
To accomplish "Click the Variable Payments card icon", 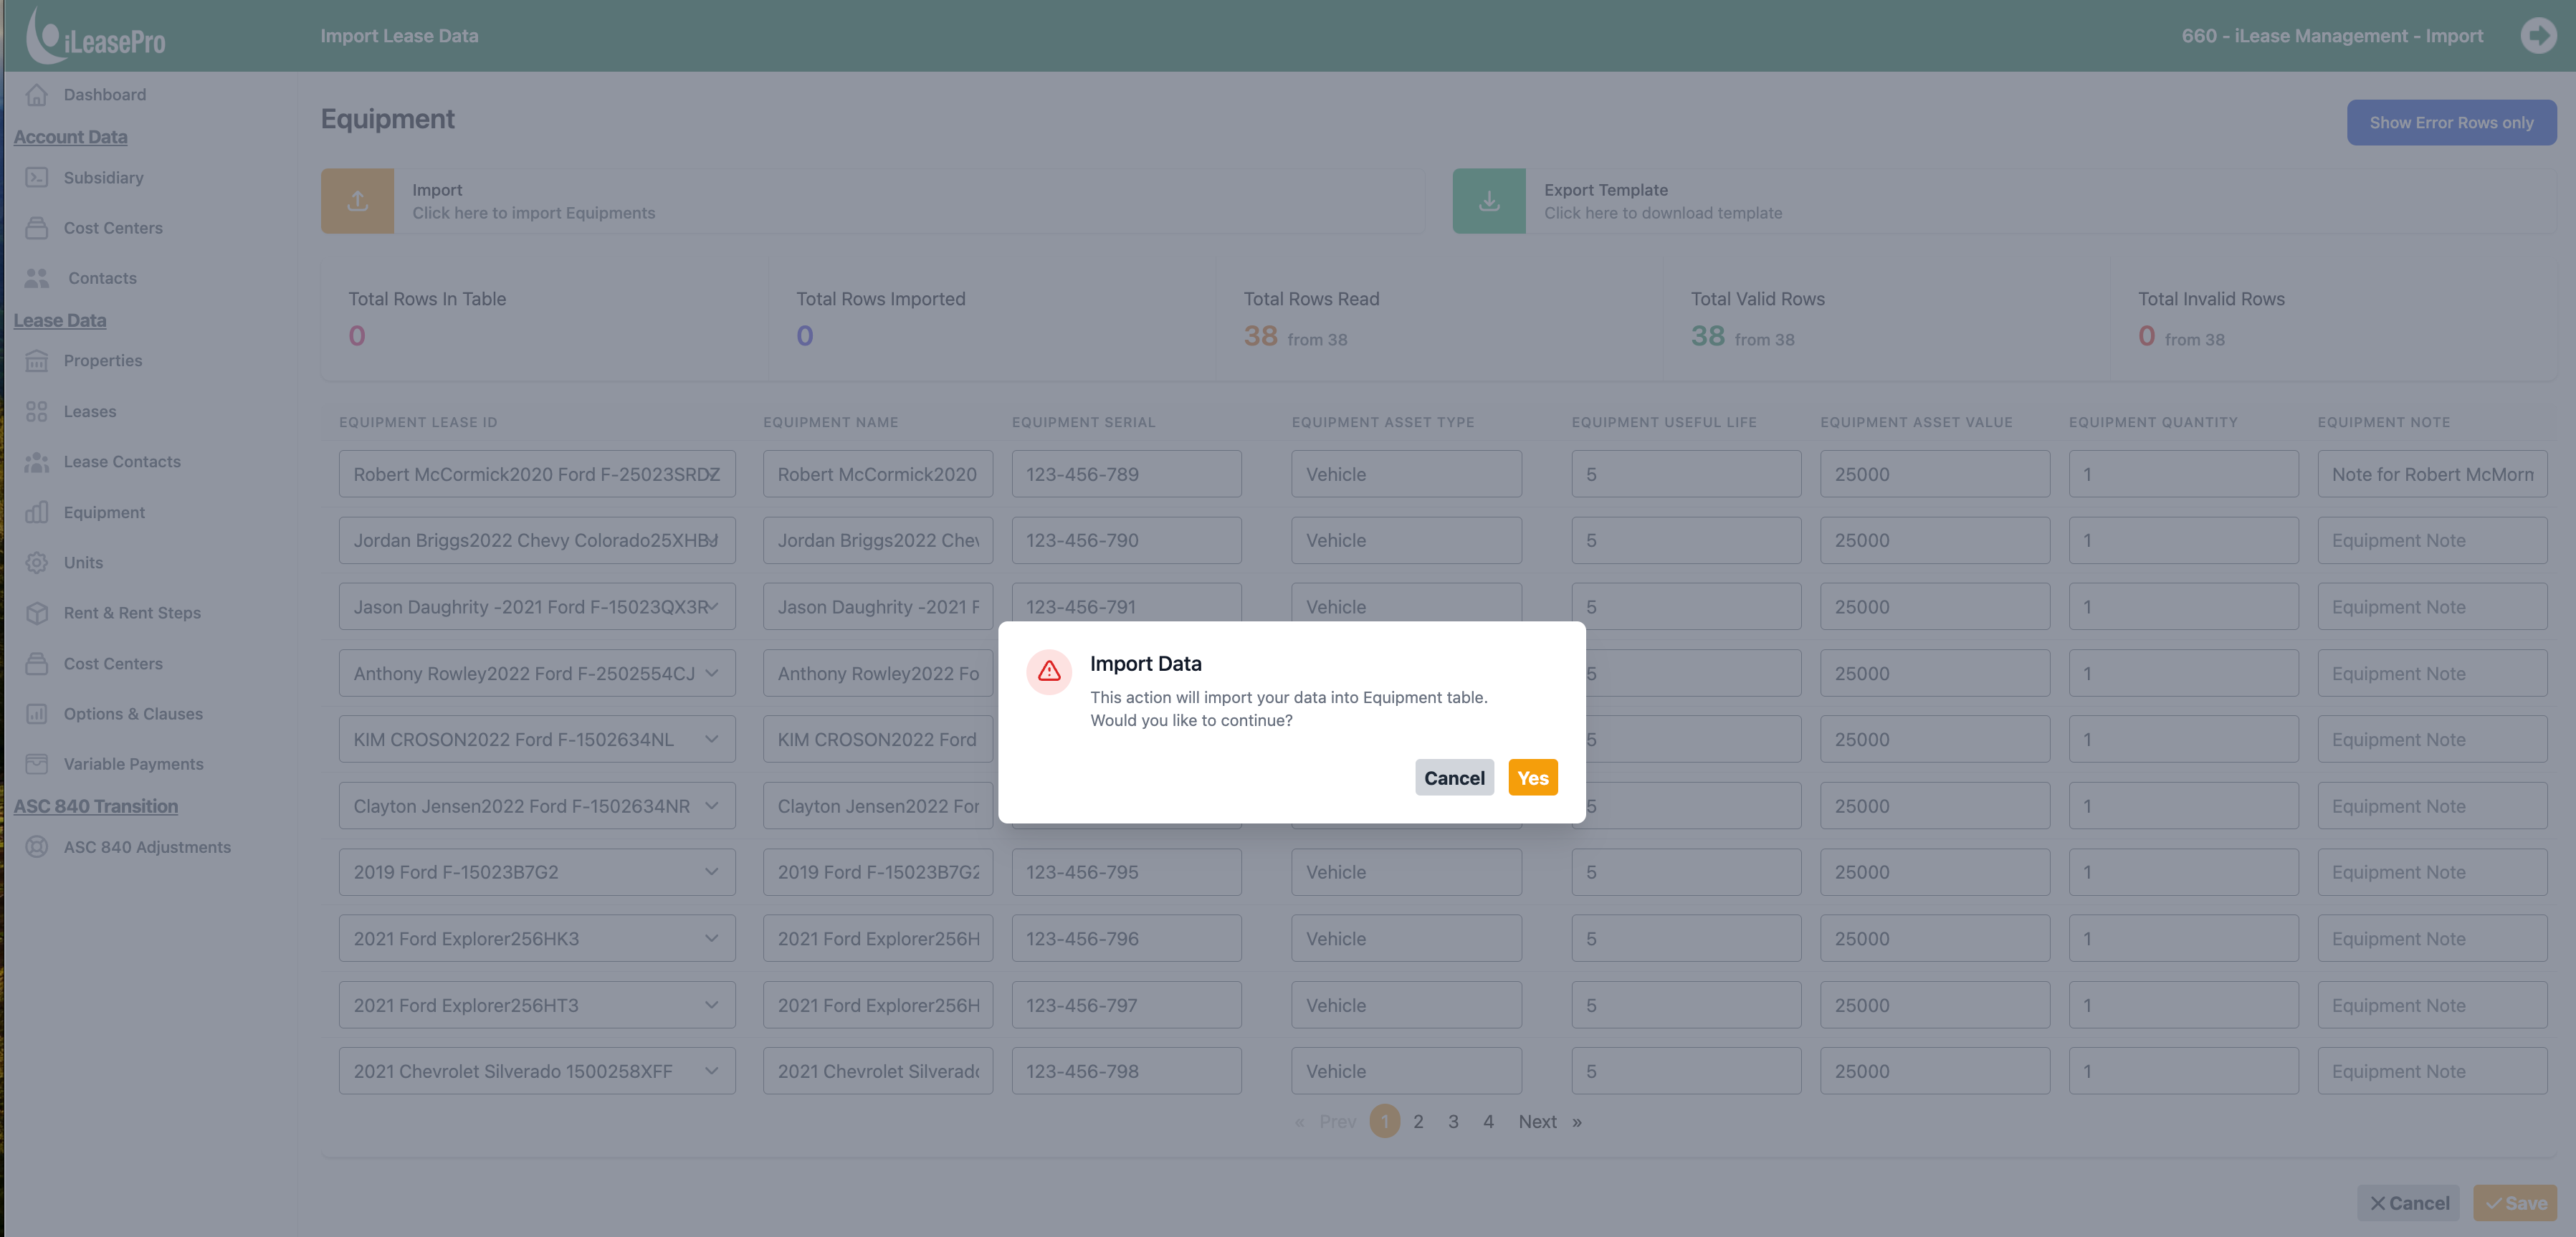I will pos(37,764).
